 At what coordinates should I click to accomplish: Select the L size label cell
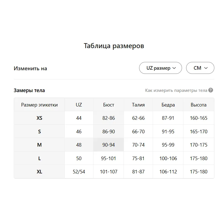[x=39, y=158]
